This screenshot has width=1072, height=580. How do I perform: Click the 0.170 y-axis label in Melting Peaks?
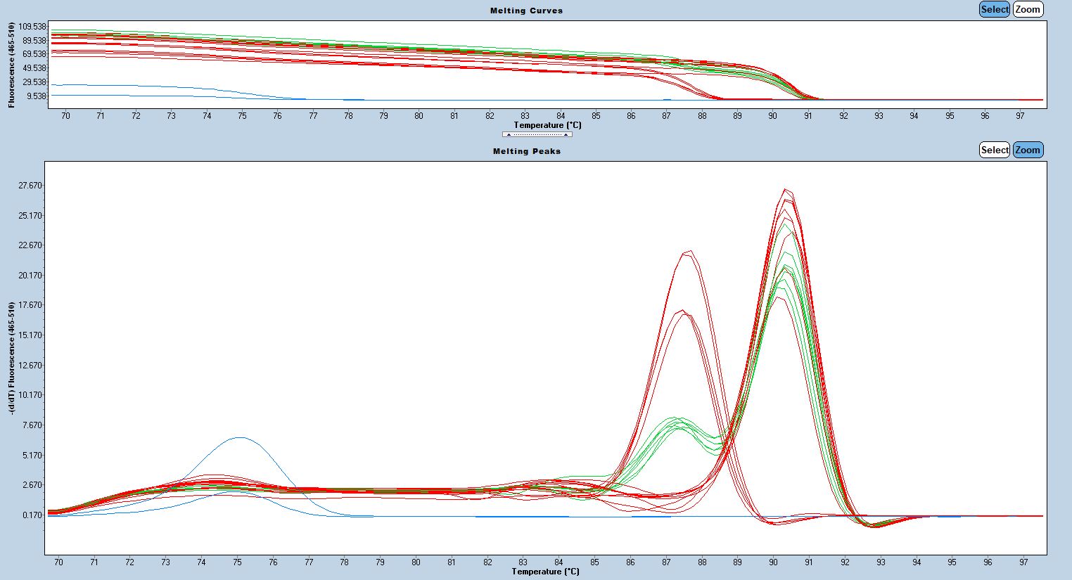pos(31,515)
